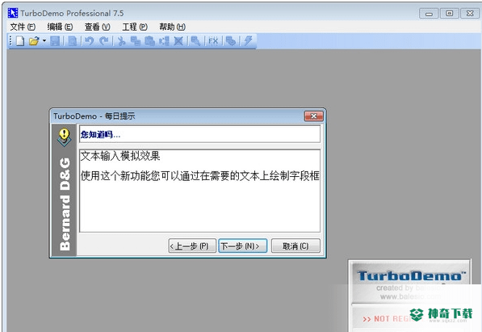Undo the last action via toolbar arrow
482x332 pixels.
(x=89, y=41)
